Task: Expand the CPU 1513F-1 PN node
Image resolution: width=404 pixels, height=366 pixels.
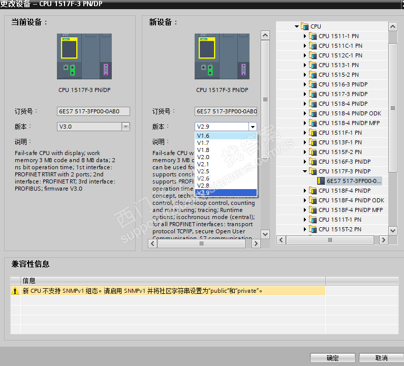Action: 305,142
